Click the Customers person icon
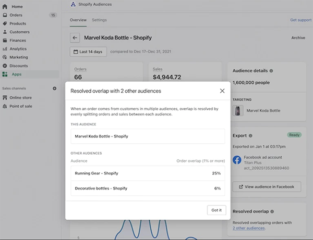Viewport: 313px width, 240px height. pos(5,32)
